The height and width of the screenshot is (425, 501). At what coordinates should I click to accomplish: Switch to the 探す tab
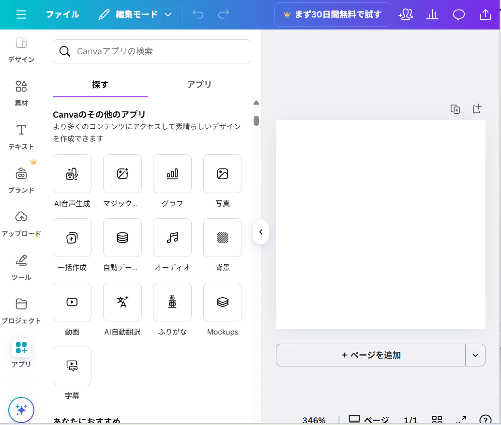(100, 85)
